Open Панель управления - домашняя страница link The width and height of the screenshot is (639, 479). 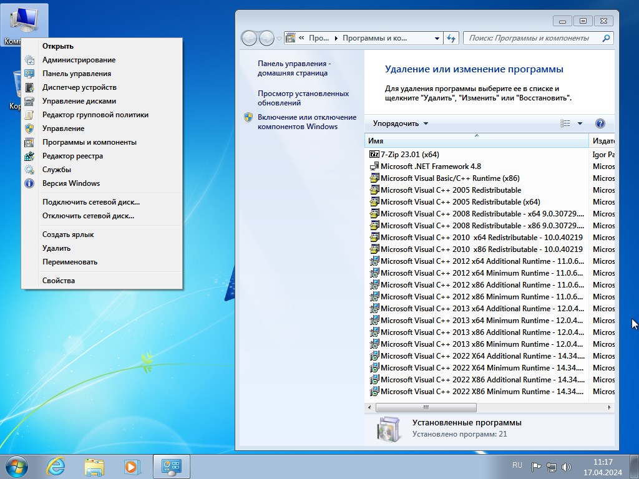tap(295, 69)
